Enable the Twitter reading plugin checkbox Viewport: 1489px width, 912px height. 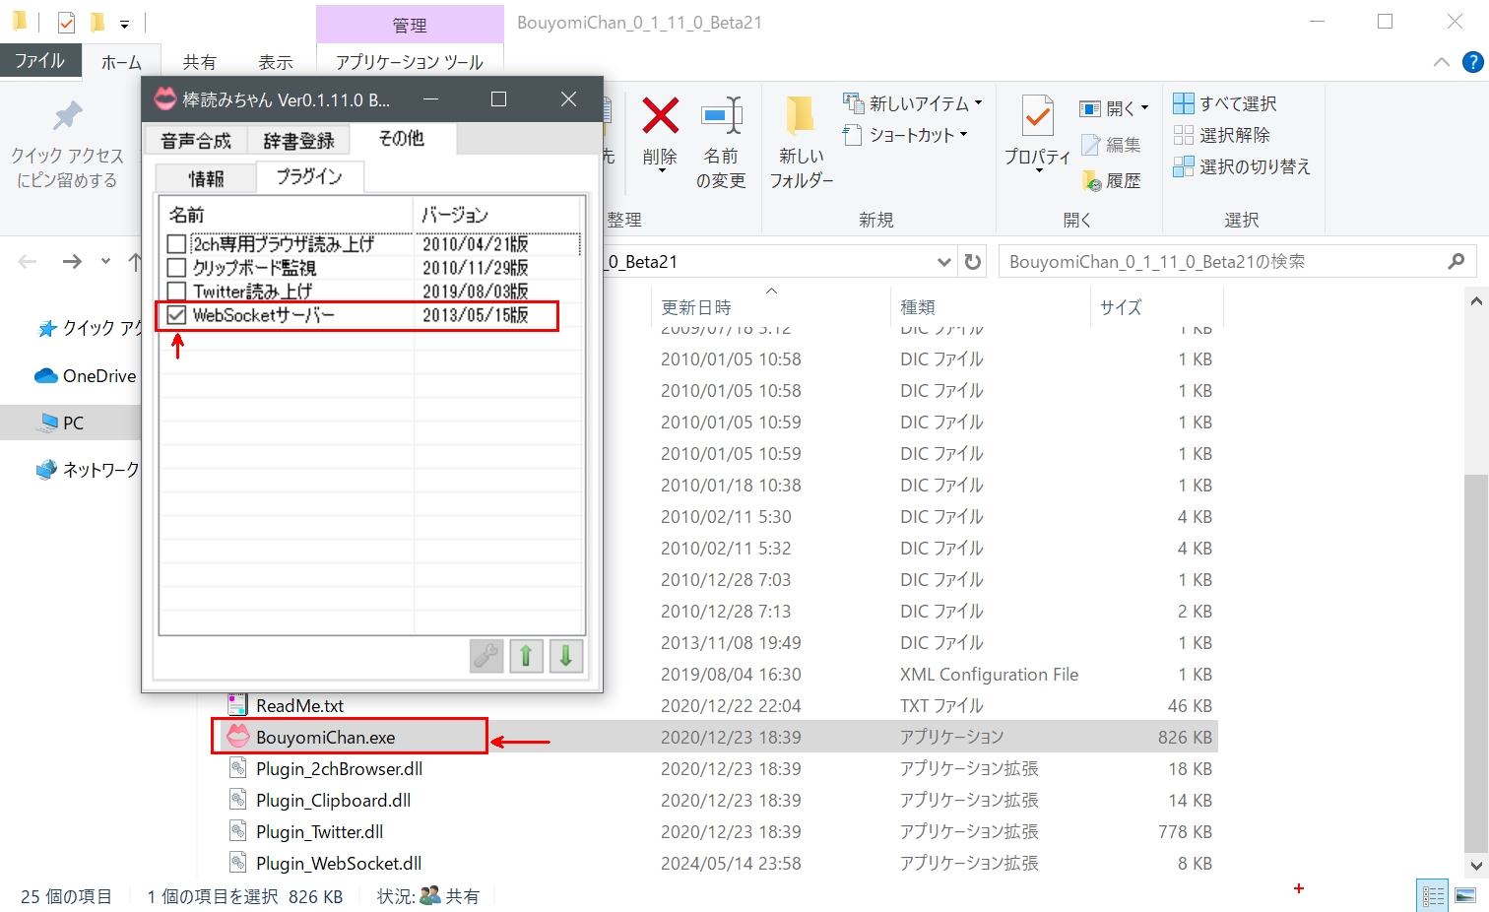(177, 292)
